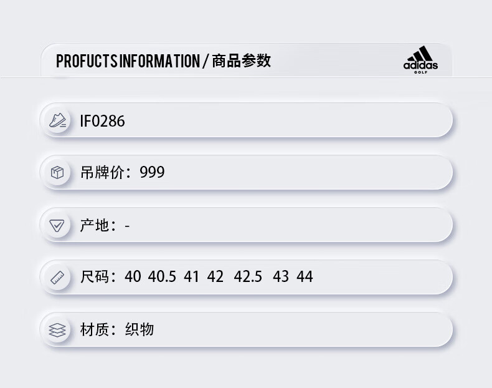The height and width of the screenshot is (388, 492).
Task: Click the package box icon
Action: click(x=57, y=173)
